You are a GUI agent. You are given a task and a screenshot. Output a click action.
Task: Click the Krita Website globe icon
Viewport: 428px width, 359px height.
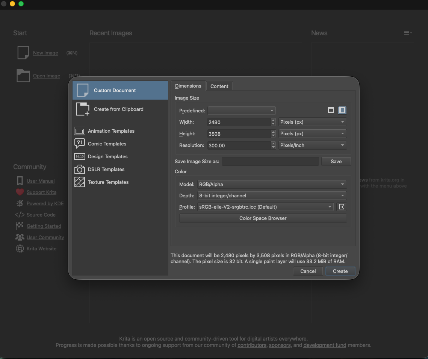(20, 249)
